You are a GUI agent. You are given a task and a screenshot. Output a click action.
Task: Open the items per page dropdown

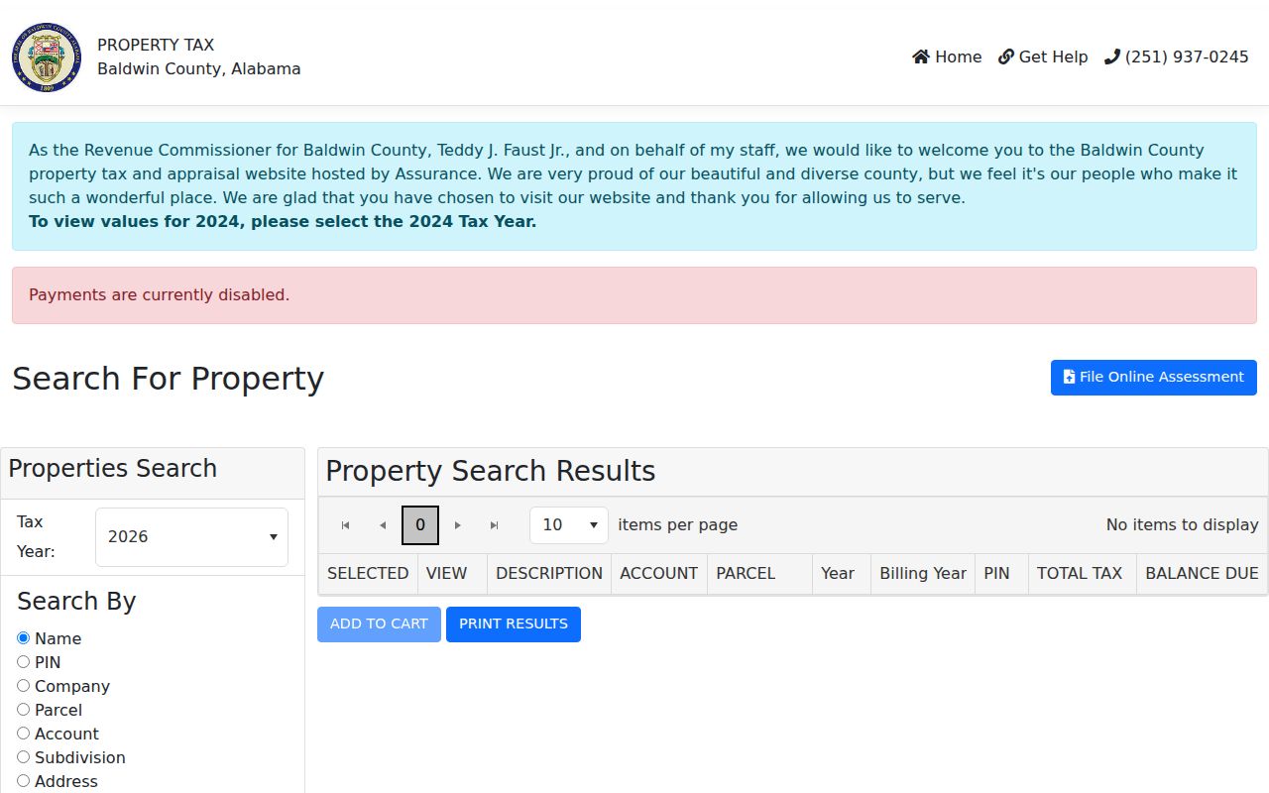pos(569,525)
